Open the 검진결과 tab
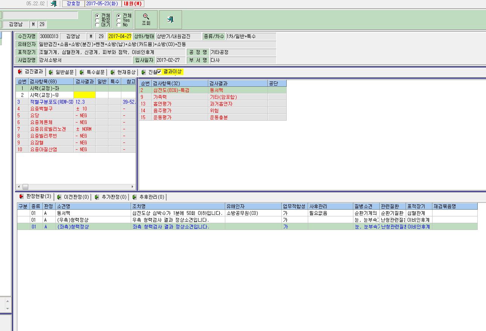 point(30,72)
